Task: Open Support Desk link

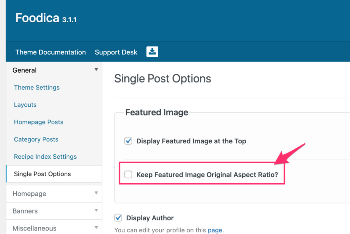Action: click(116, 52)
